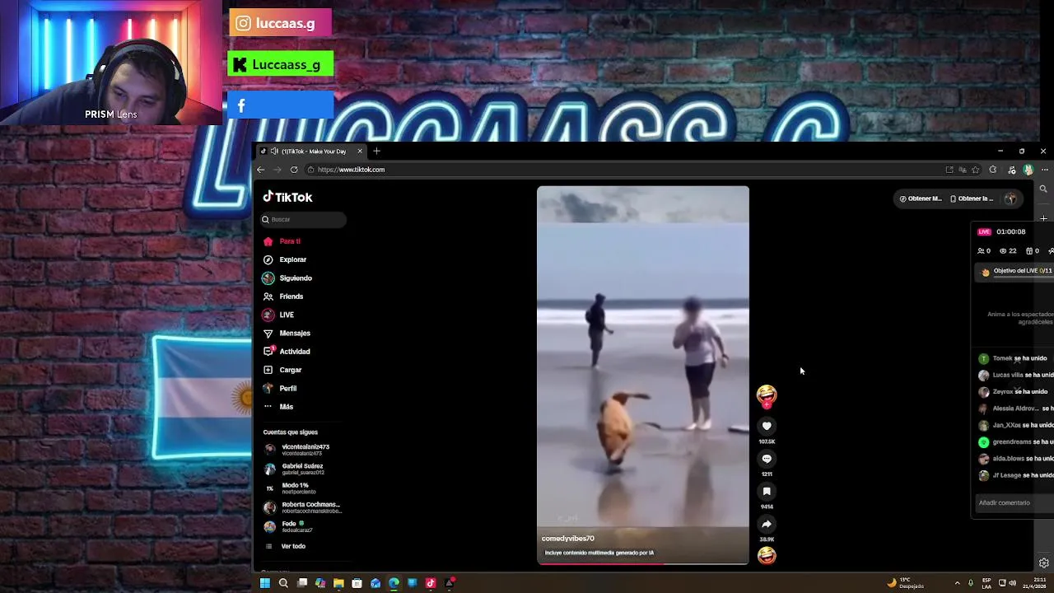
Task: Seek on the video progress bar
Action: point(643,564)
